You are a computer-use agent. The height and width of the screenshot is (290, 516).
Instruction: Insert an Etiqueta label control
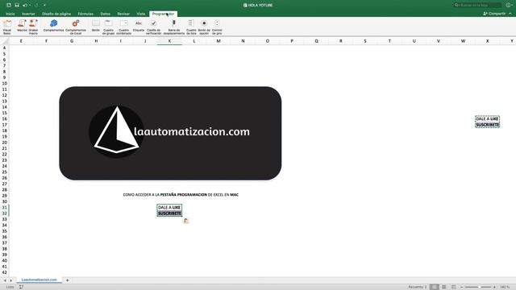pos(139,25)
